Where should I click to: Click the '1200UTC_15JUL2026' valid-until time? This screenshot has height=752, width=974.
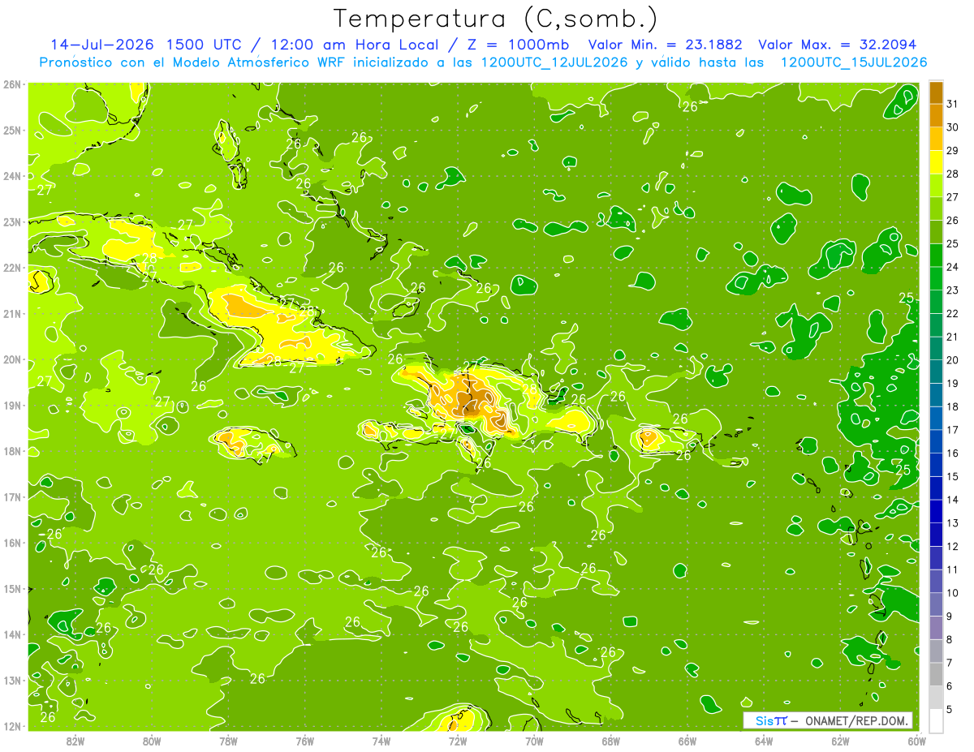pos(854,62)
